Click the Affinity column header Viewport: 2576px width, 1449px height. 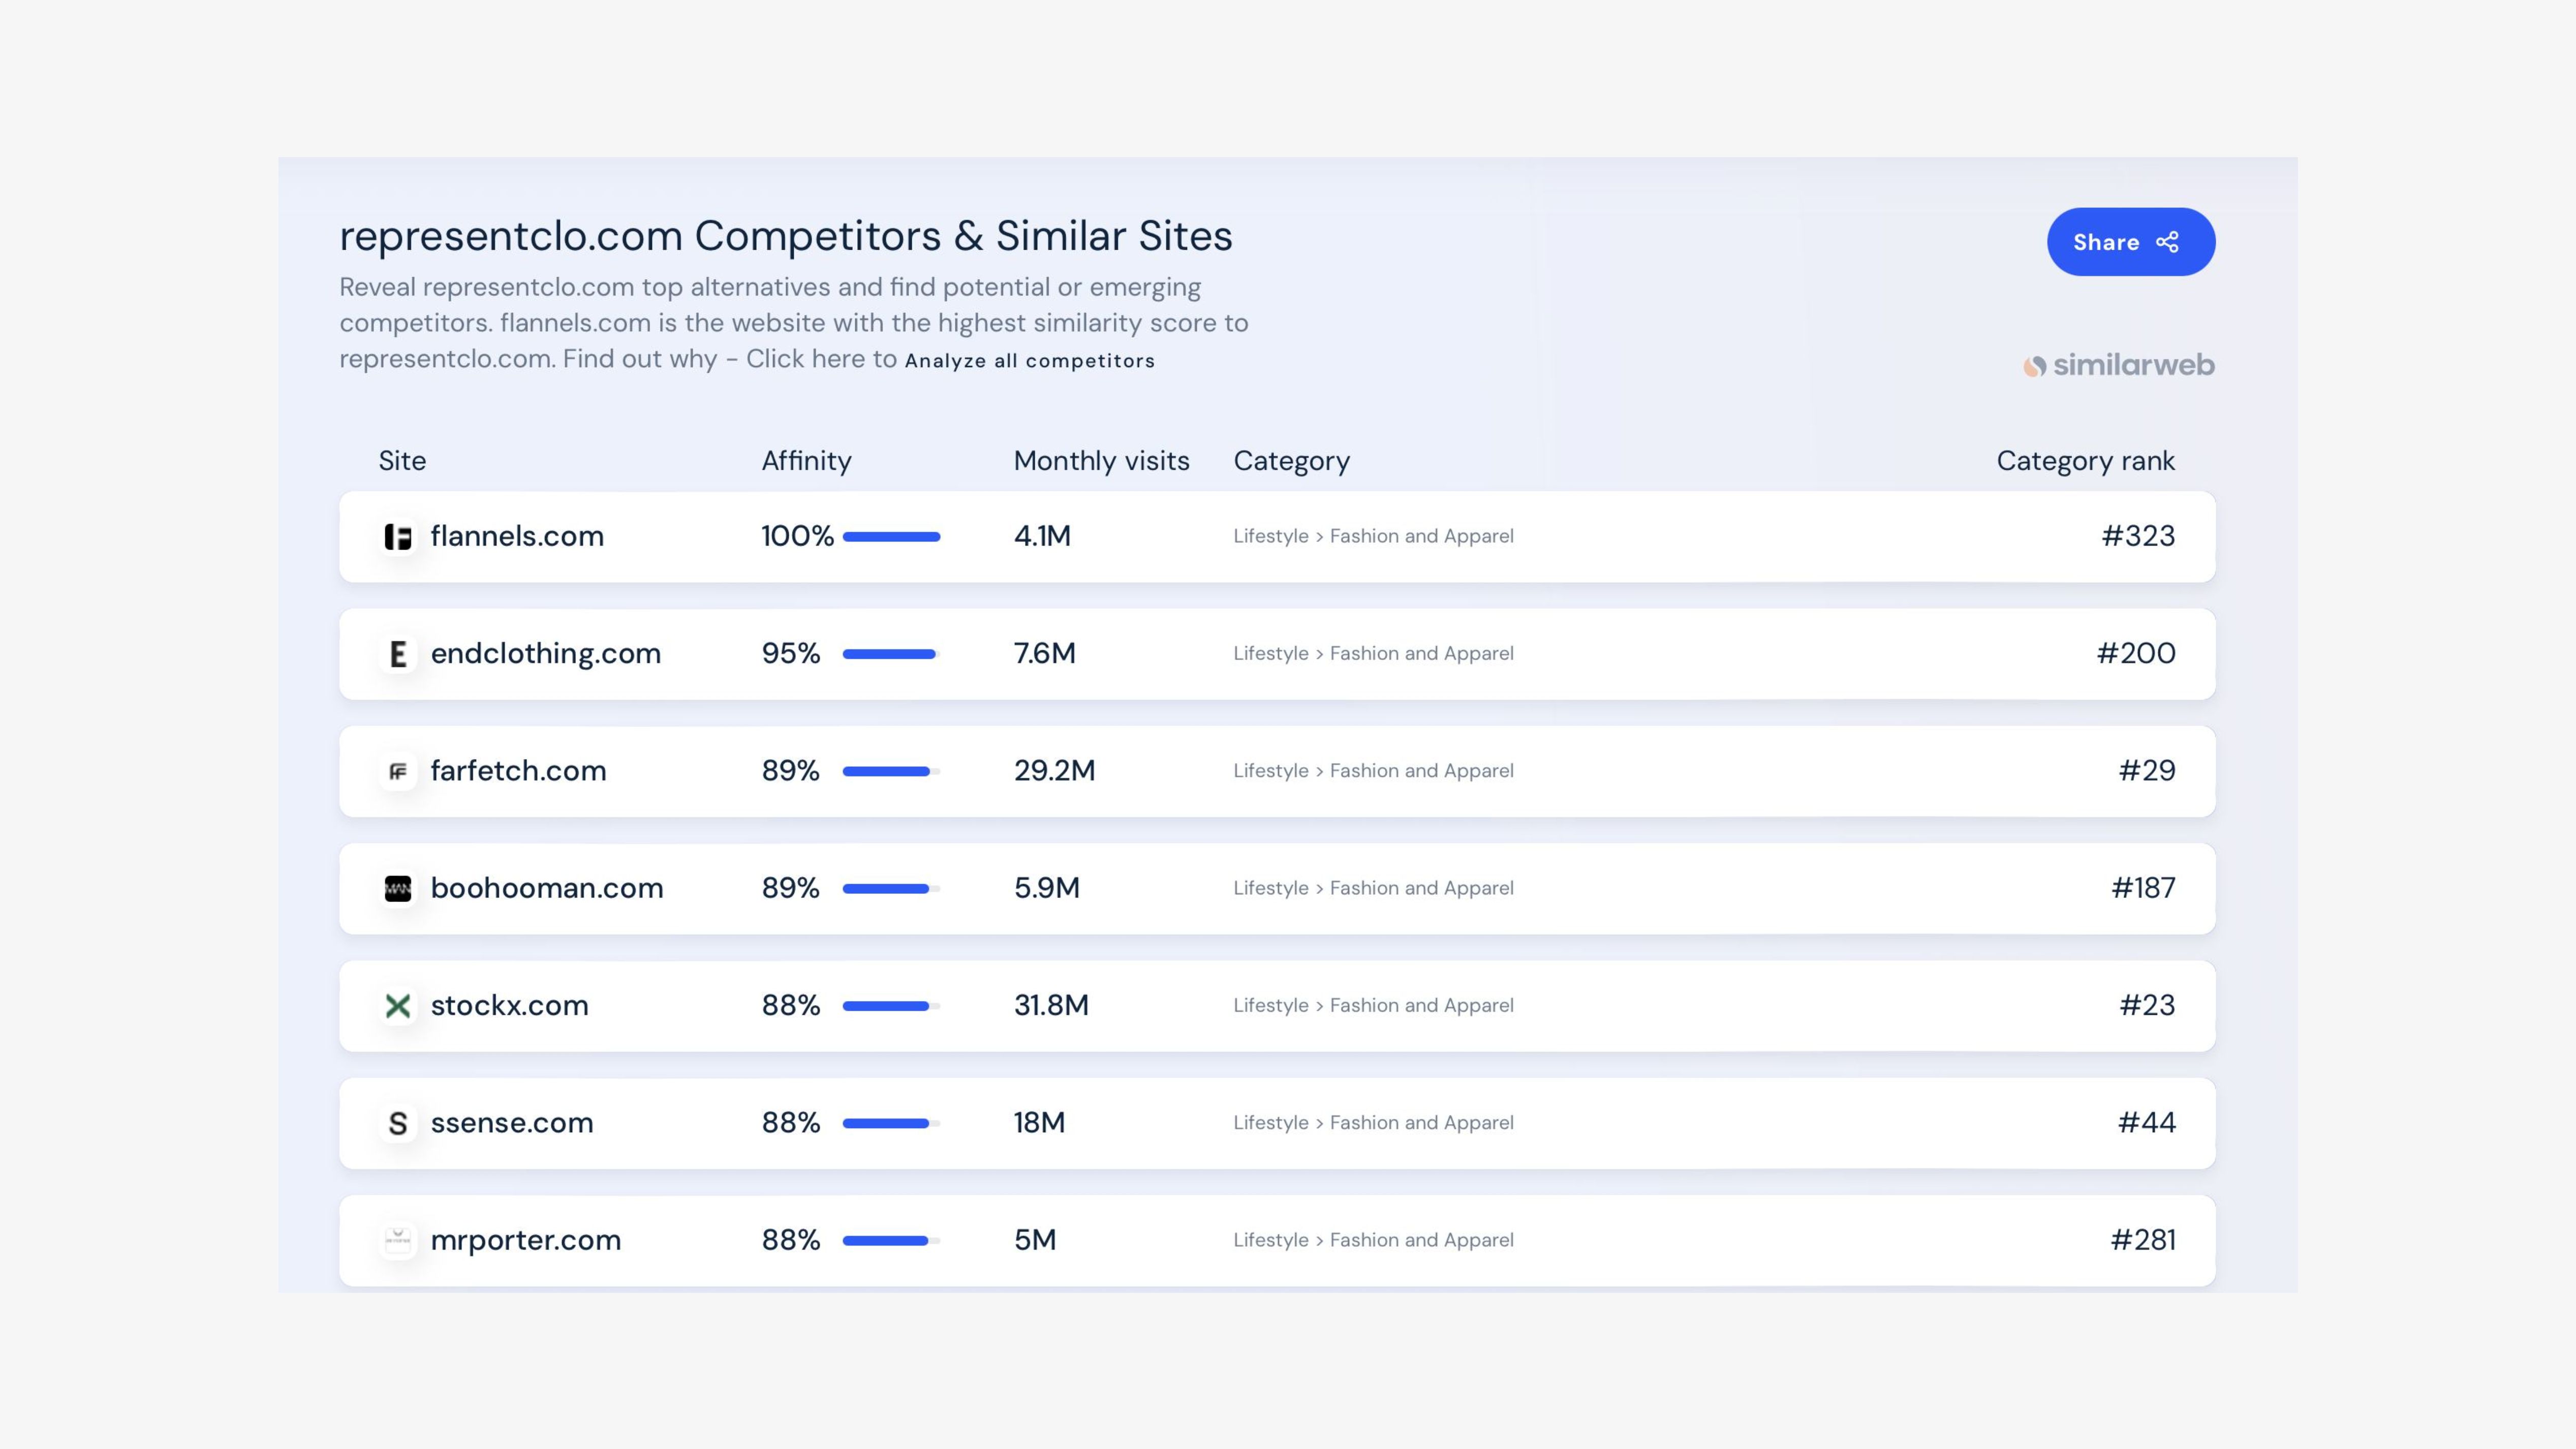point(806,461)
